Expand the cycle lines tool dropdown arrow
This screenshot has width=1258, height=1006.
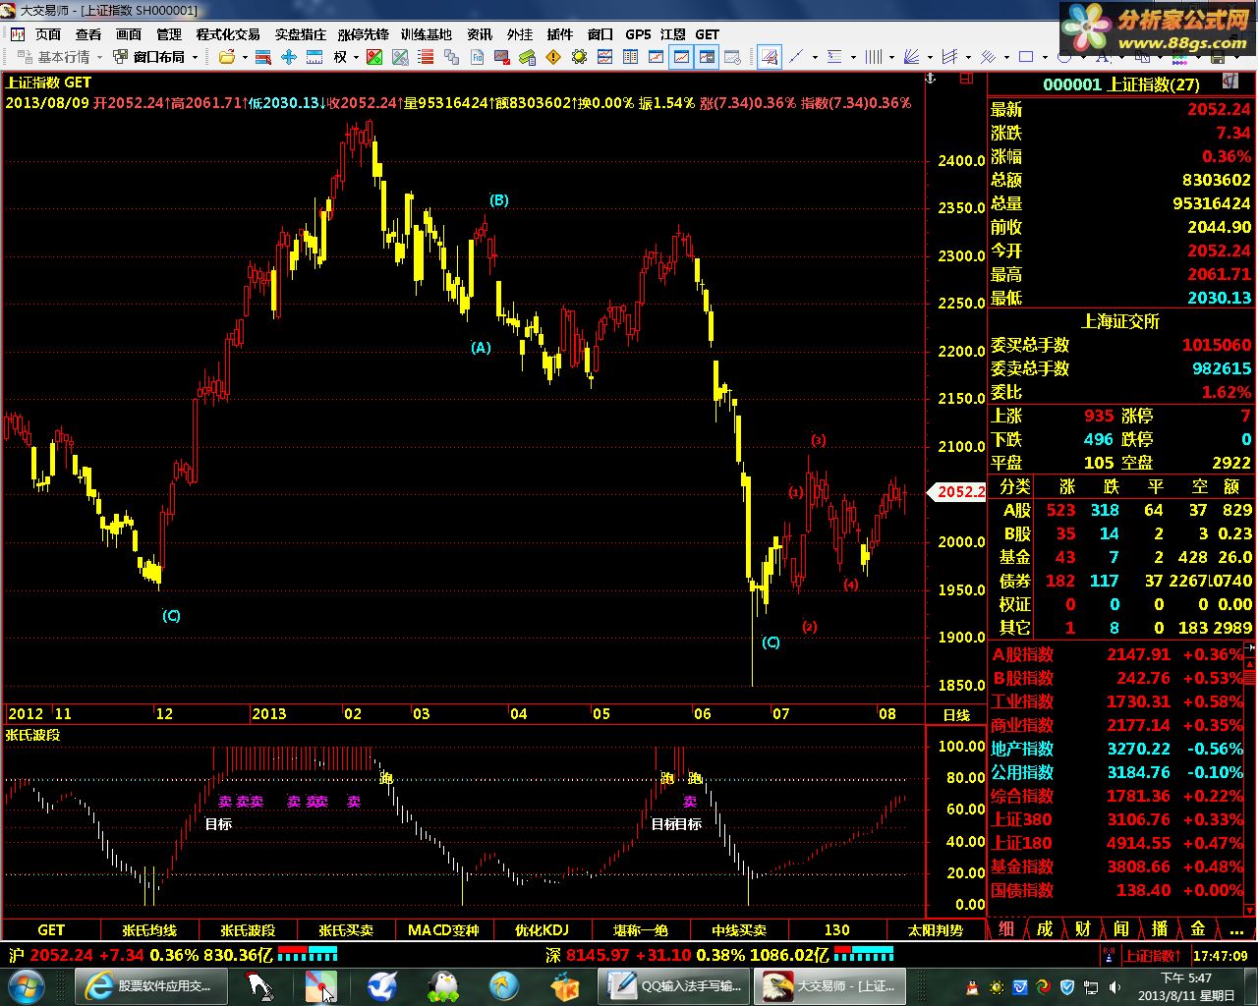pos(891,57)
